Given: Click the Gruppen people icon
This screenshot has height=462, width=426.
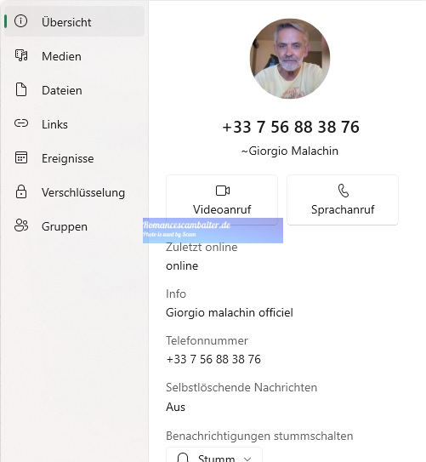Looking at the screenshot, I should (21, 225).
